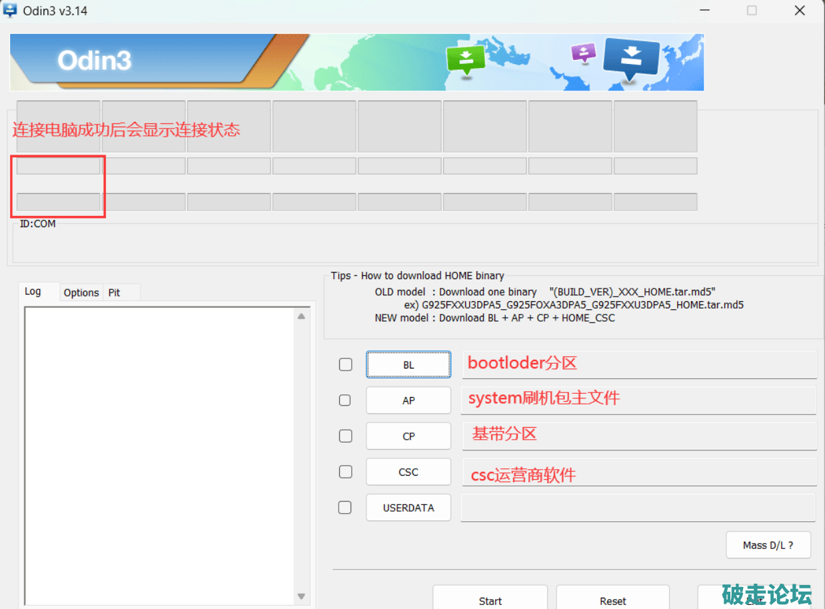Click the Reset button
Image resolution: width=825 pixels, height=609 pixels.
612,600
